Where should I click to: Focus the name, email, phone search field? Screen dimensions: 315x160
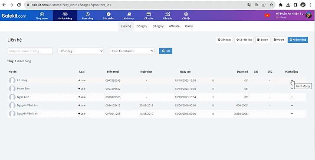pyautogui.click(x=30, y=51)
